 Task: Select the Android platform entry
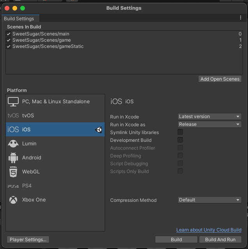click(x=55, y=158)
